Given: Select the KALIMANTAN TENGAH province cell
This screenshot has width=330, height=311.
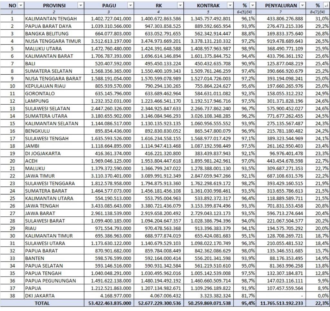Looking at the screenshot, I should pyautogui.click(x=53, y=19).
